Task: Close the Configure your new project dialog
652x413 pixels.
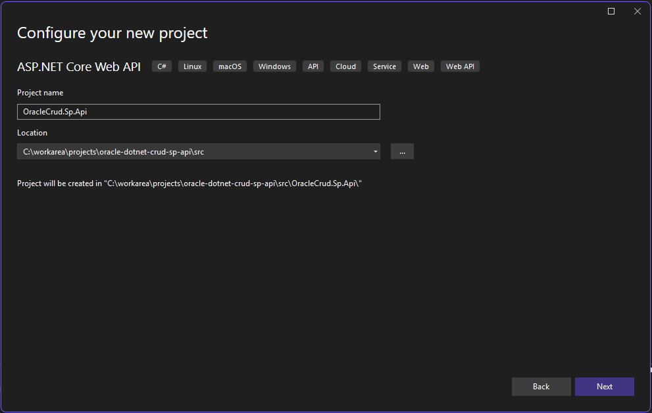Action: (637, 11)
